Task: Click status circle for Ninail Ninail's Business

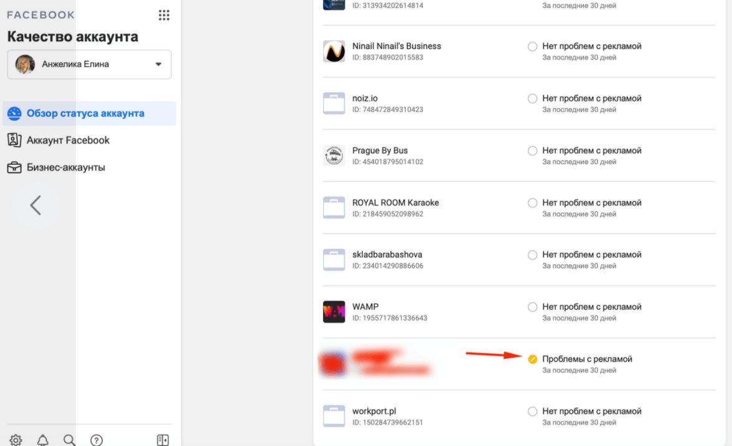Action: pos(532,46)
